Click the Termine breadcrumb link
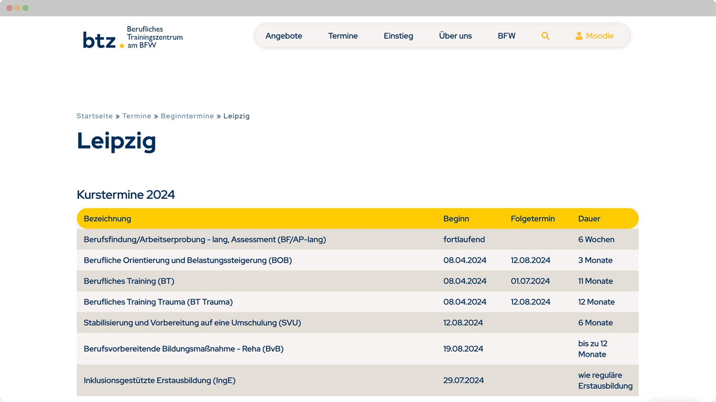 137,116
